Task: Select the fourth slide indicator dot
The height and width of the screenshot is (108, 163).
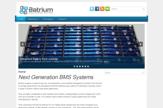Action: (83, 66)
